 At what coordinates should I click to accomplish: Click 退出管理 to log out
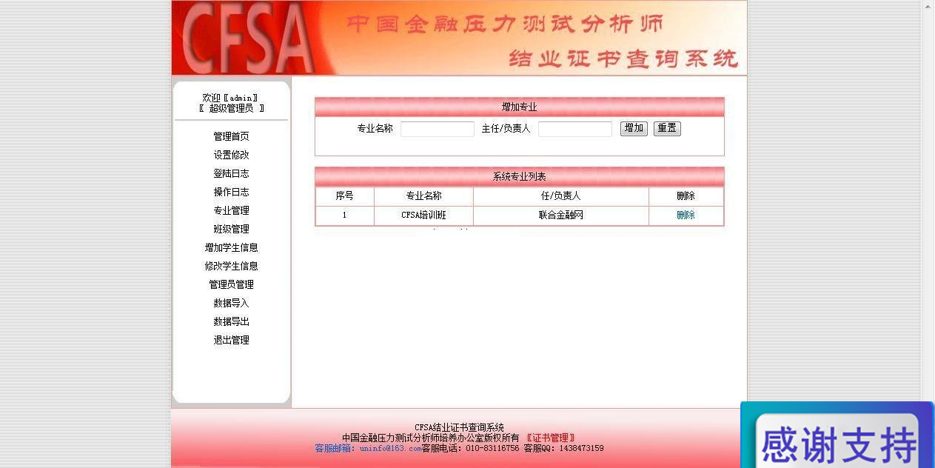(231, 340)
